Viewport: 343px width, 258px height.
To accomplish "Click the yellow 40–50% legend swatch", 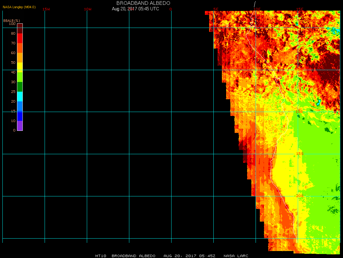I will (20, 67).
